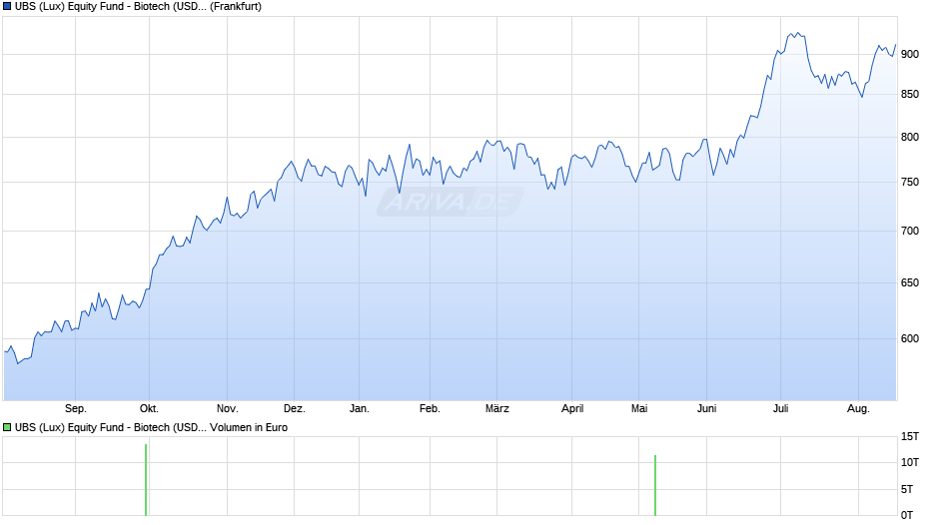Click the 0T volume axis value
This screenshot has width=939, height=525.
907,515
